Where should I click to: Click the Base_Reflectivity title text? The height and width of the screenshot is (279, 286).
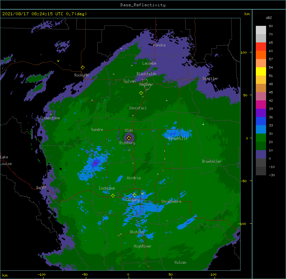(x=143, y=5)
